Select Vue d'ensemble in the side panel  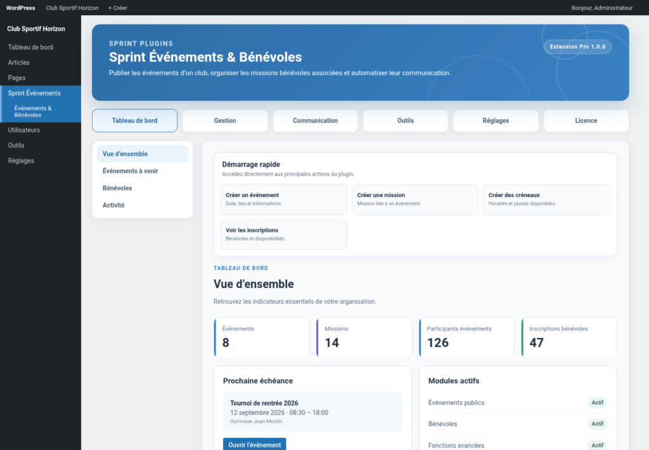(143, 154)
